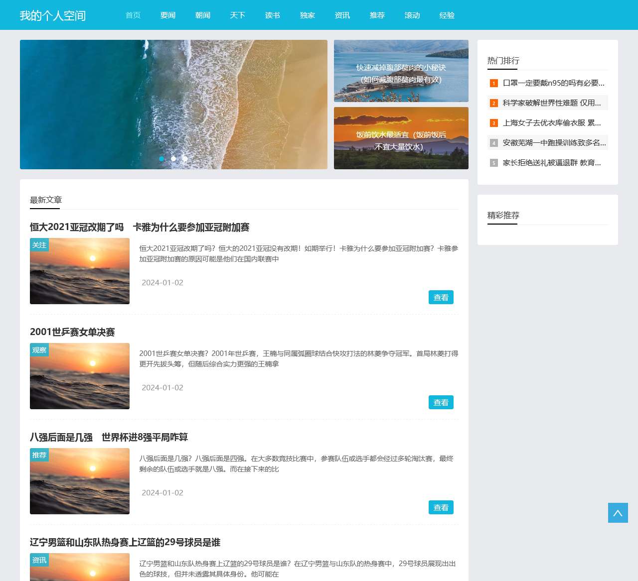Viewport: 638px width, 581px height.
Task: Open hot ranking item 口罩一定要戴n95的吗
Action: (x=553, y=83)
